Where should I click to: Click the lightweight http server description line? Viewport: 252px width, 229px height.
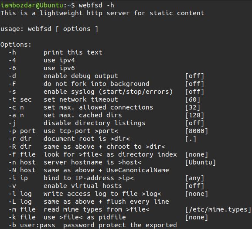coord(102,13)
